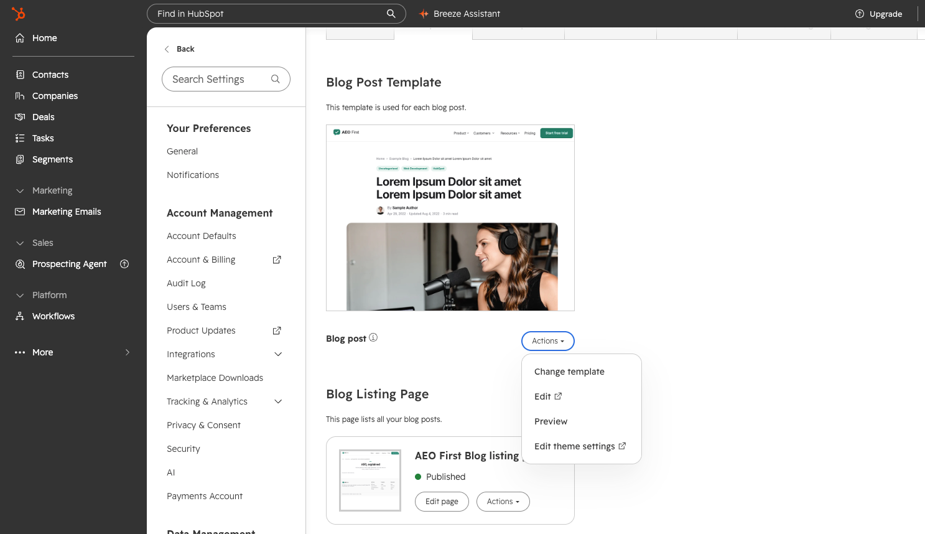Viewport: 925px width, 534px height.
Task: Click the Deals handshake icon
Action: coord(20,117)
